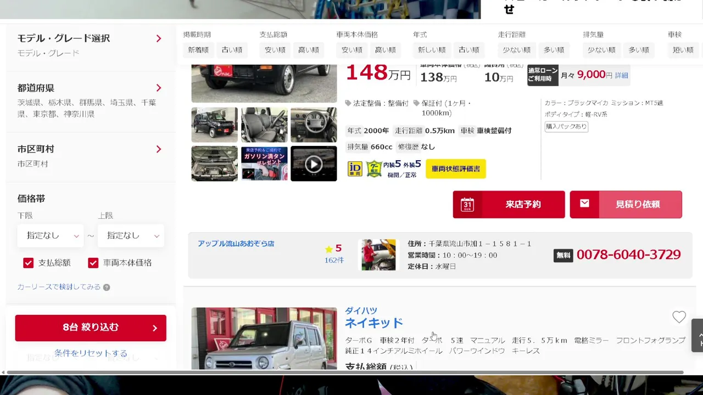703x395 pixels.
Task: Sort 掲載時期 by 古い順
Action: (x=232, y=50)
